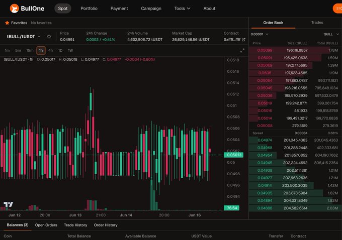
Task: Select the 1h chart interval
Action: tap(41, 51)
